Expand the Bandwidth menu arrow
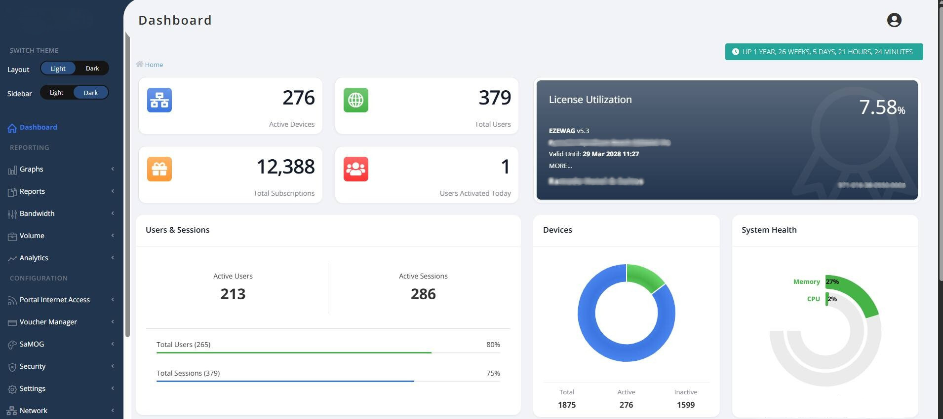The width and height of the screenshot is (943, 419). pos(113,213)
